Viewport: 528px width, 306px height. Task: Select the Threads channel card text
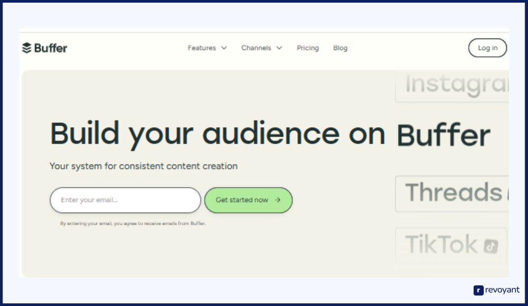point(453,193)
